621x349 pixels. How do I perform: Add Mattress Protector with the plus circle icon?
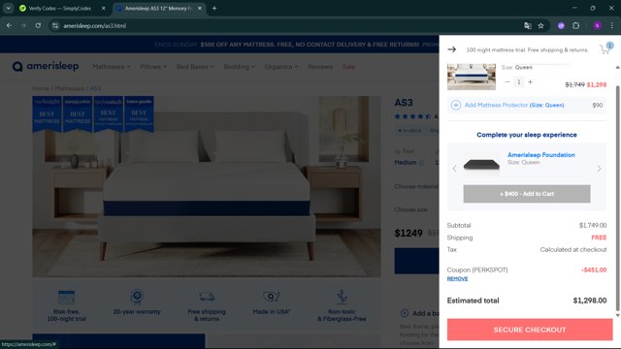point(456,106)
